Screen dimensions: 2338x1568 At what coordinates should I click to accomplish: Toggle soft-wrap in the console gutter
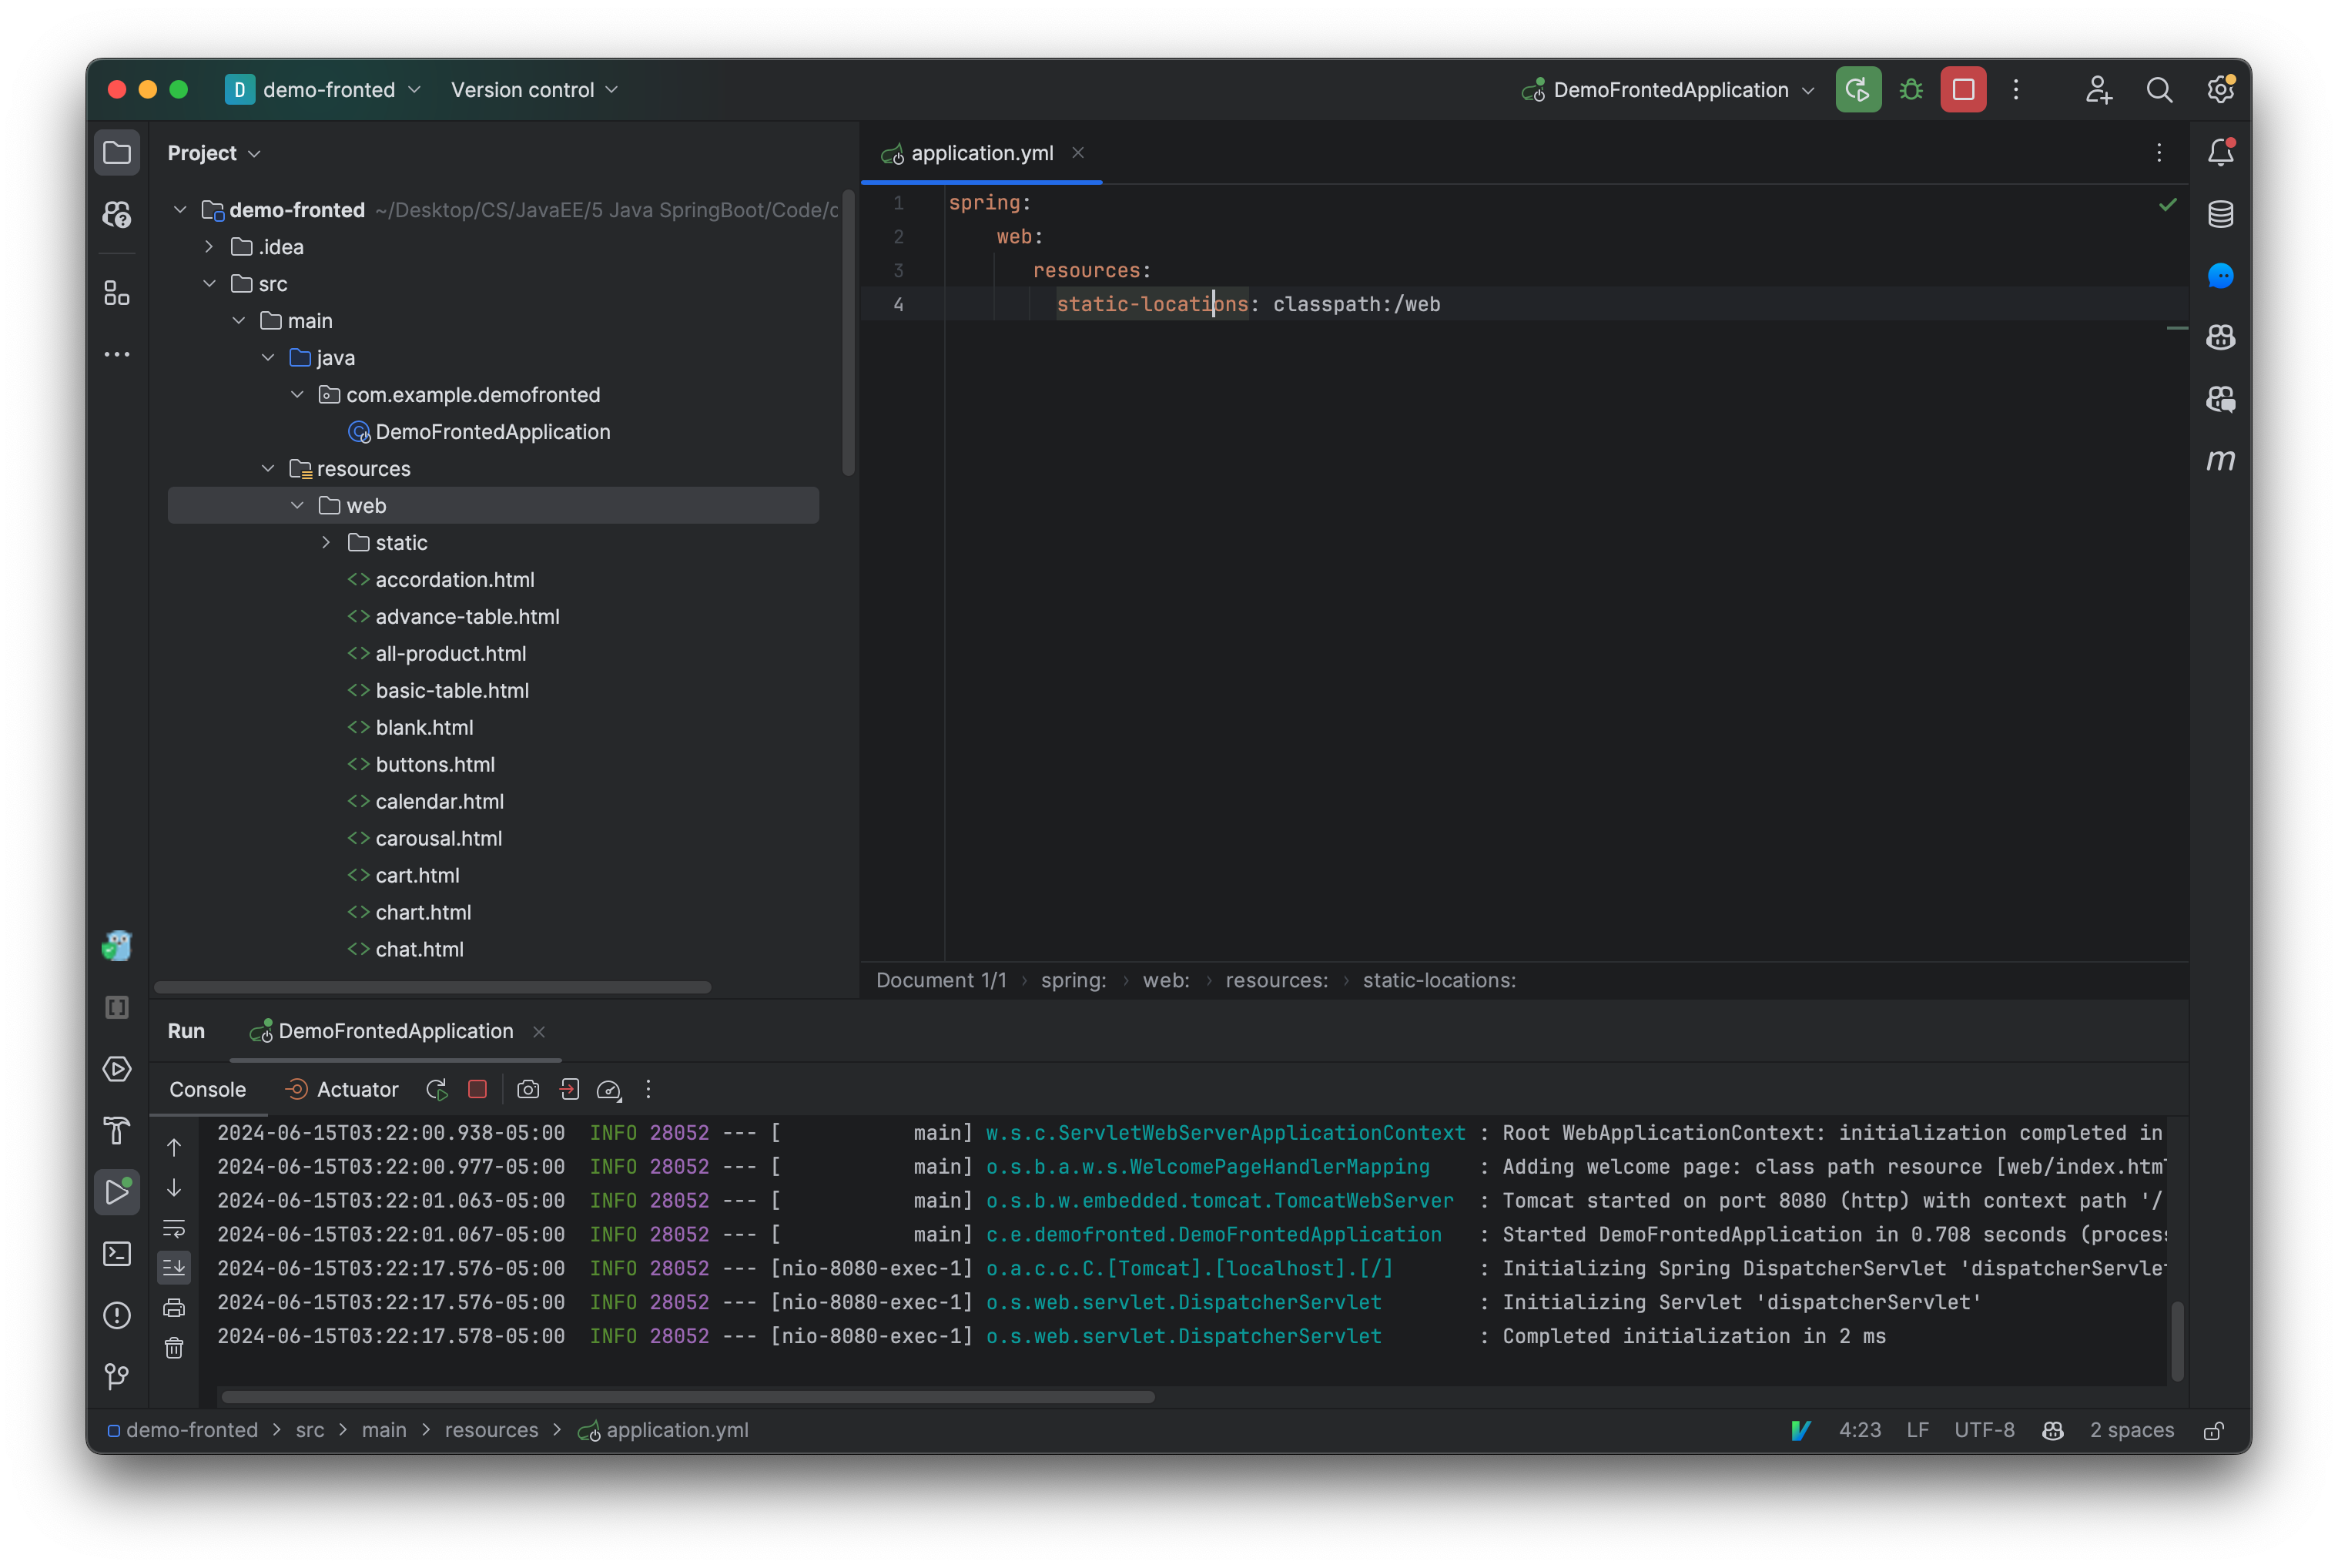174,1230
